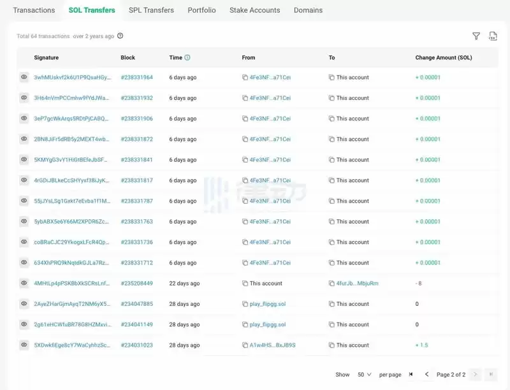The height and width of the screenshot is (390, 510).
Task: Click the Change Amount (SOL) column header
Action: (444, 57)
